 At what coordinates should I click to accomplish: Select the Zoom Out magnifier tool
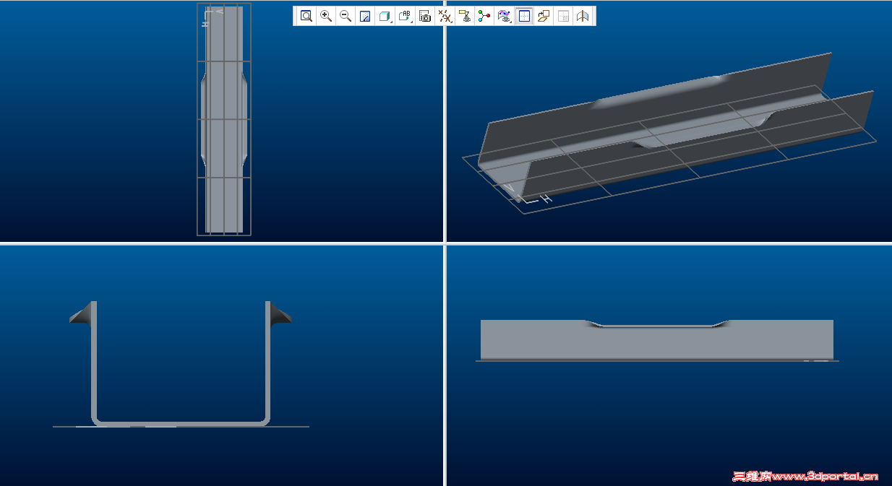click(346, 16)
